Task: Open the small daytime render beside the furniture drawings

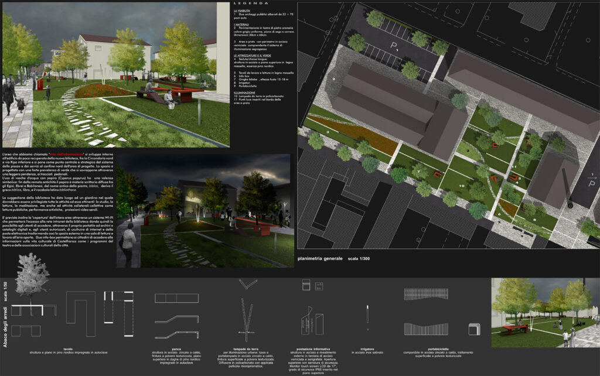Action: [546, 313]
